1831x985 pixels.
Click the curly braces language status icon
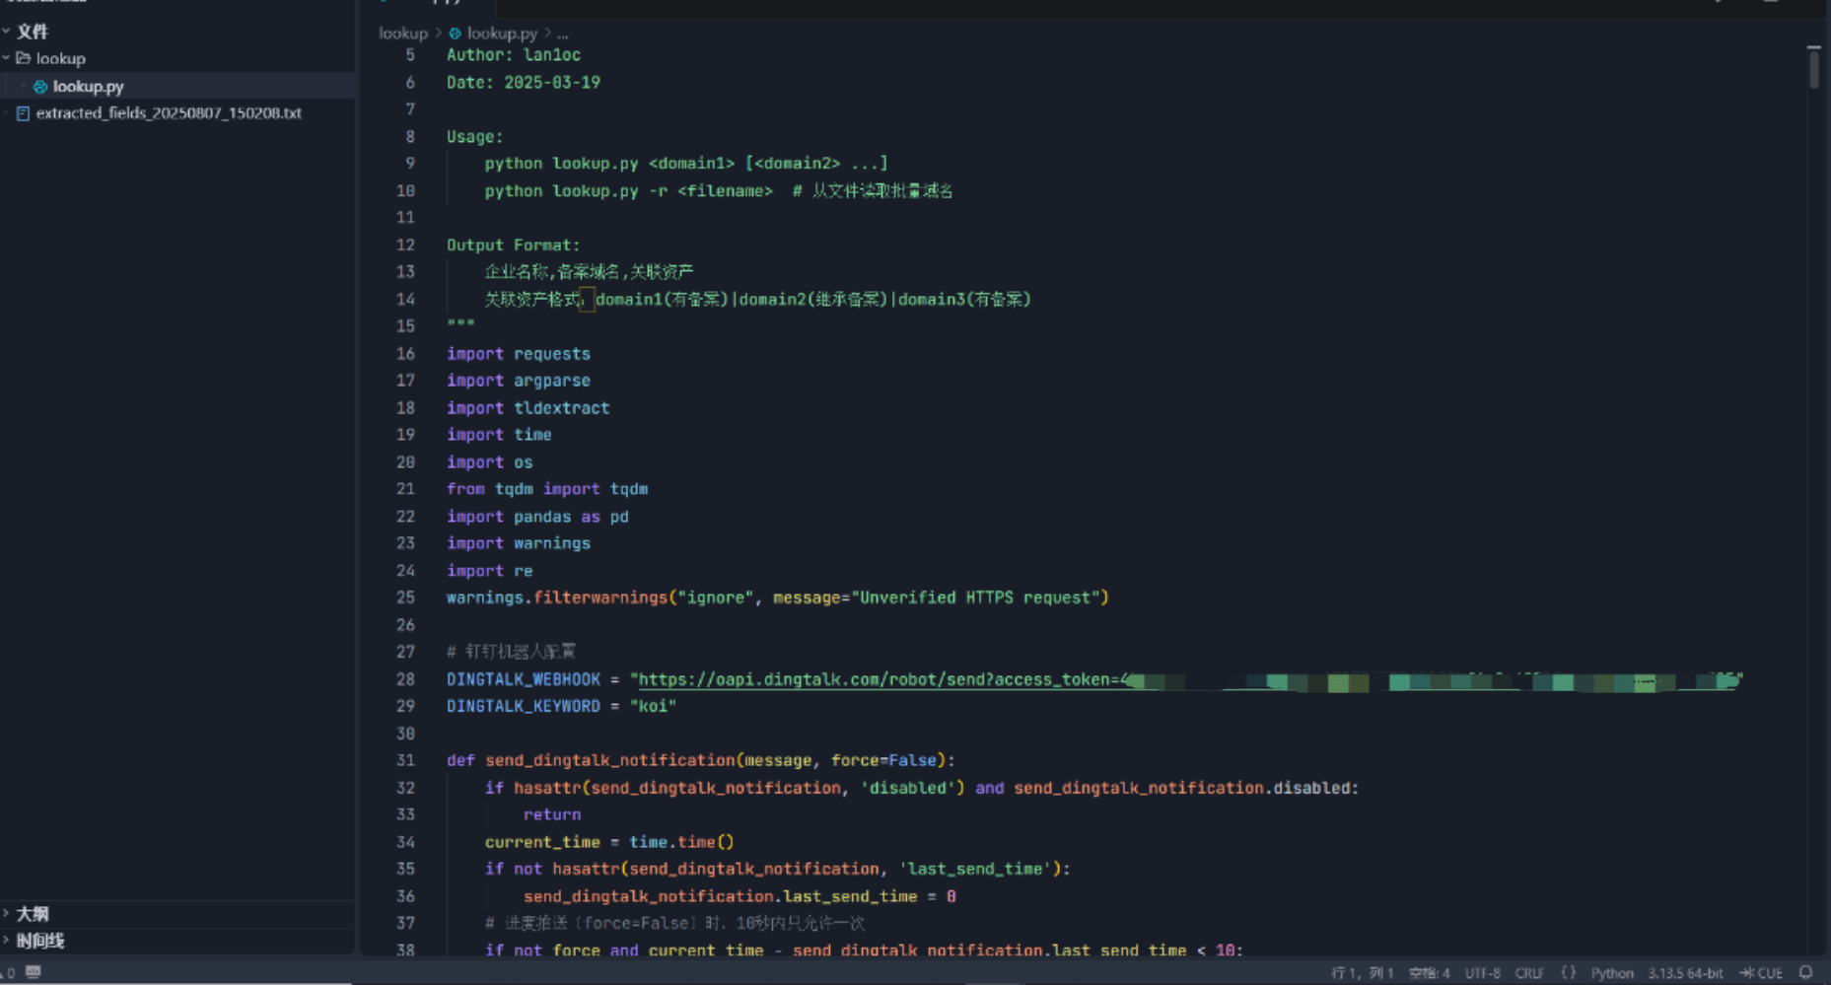pyautogui.click(x=1568, y=973)
